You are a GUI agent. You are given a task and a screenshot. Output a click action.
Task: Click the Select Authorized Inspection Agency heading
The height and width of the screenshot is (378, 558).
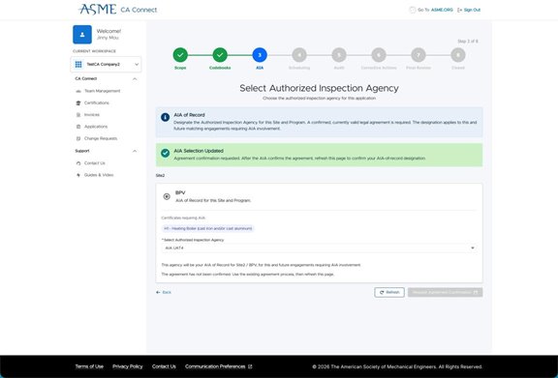pos(319,88)
